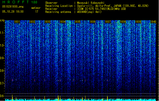159x101 pixels.
Task: Select the date stamp 05.10.28 18:30
Action: click(x=13, y=12)
